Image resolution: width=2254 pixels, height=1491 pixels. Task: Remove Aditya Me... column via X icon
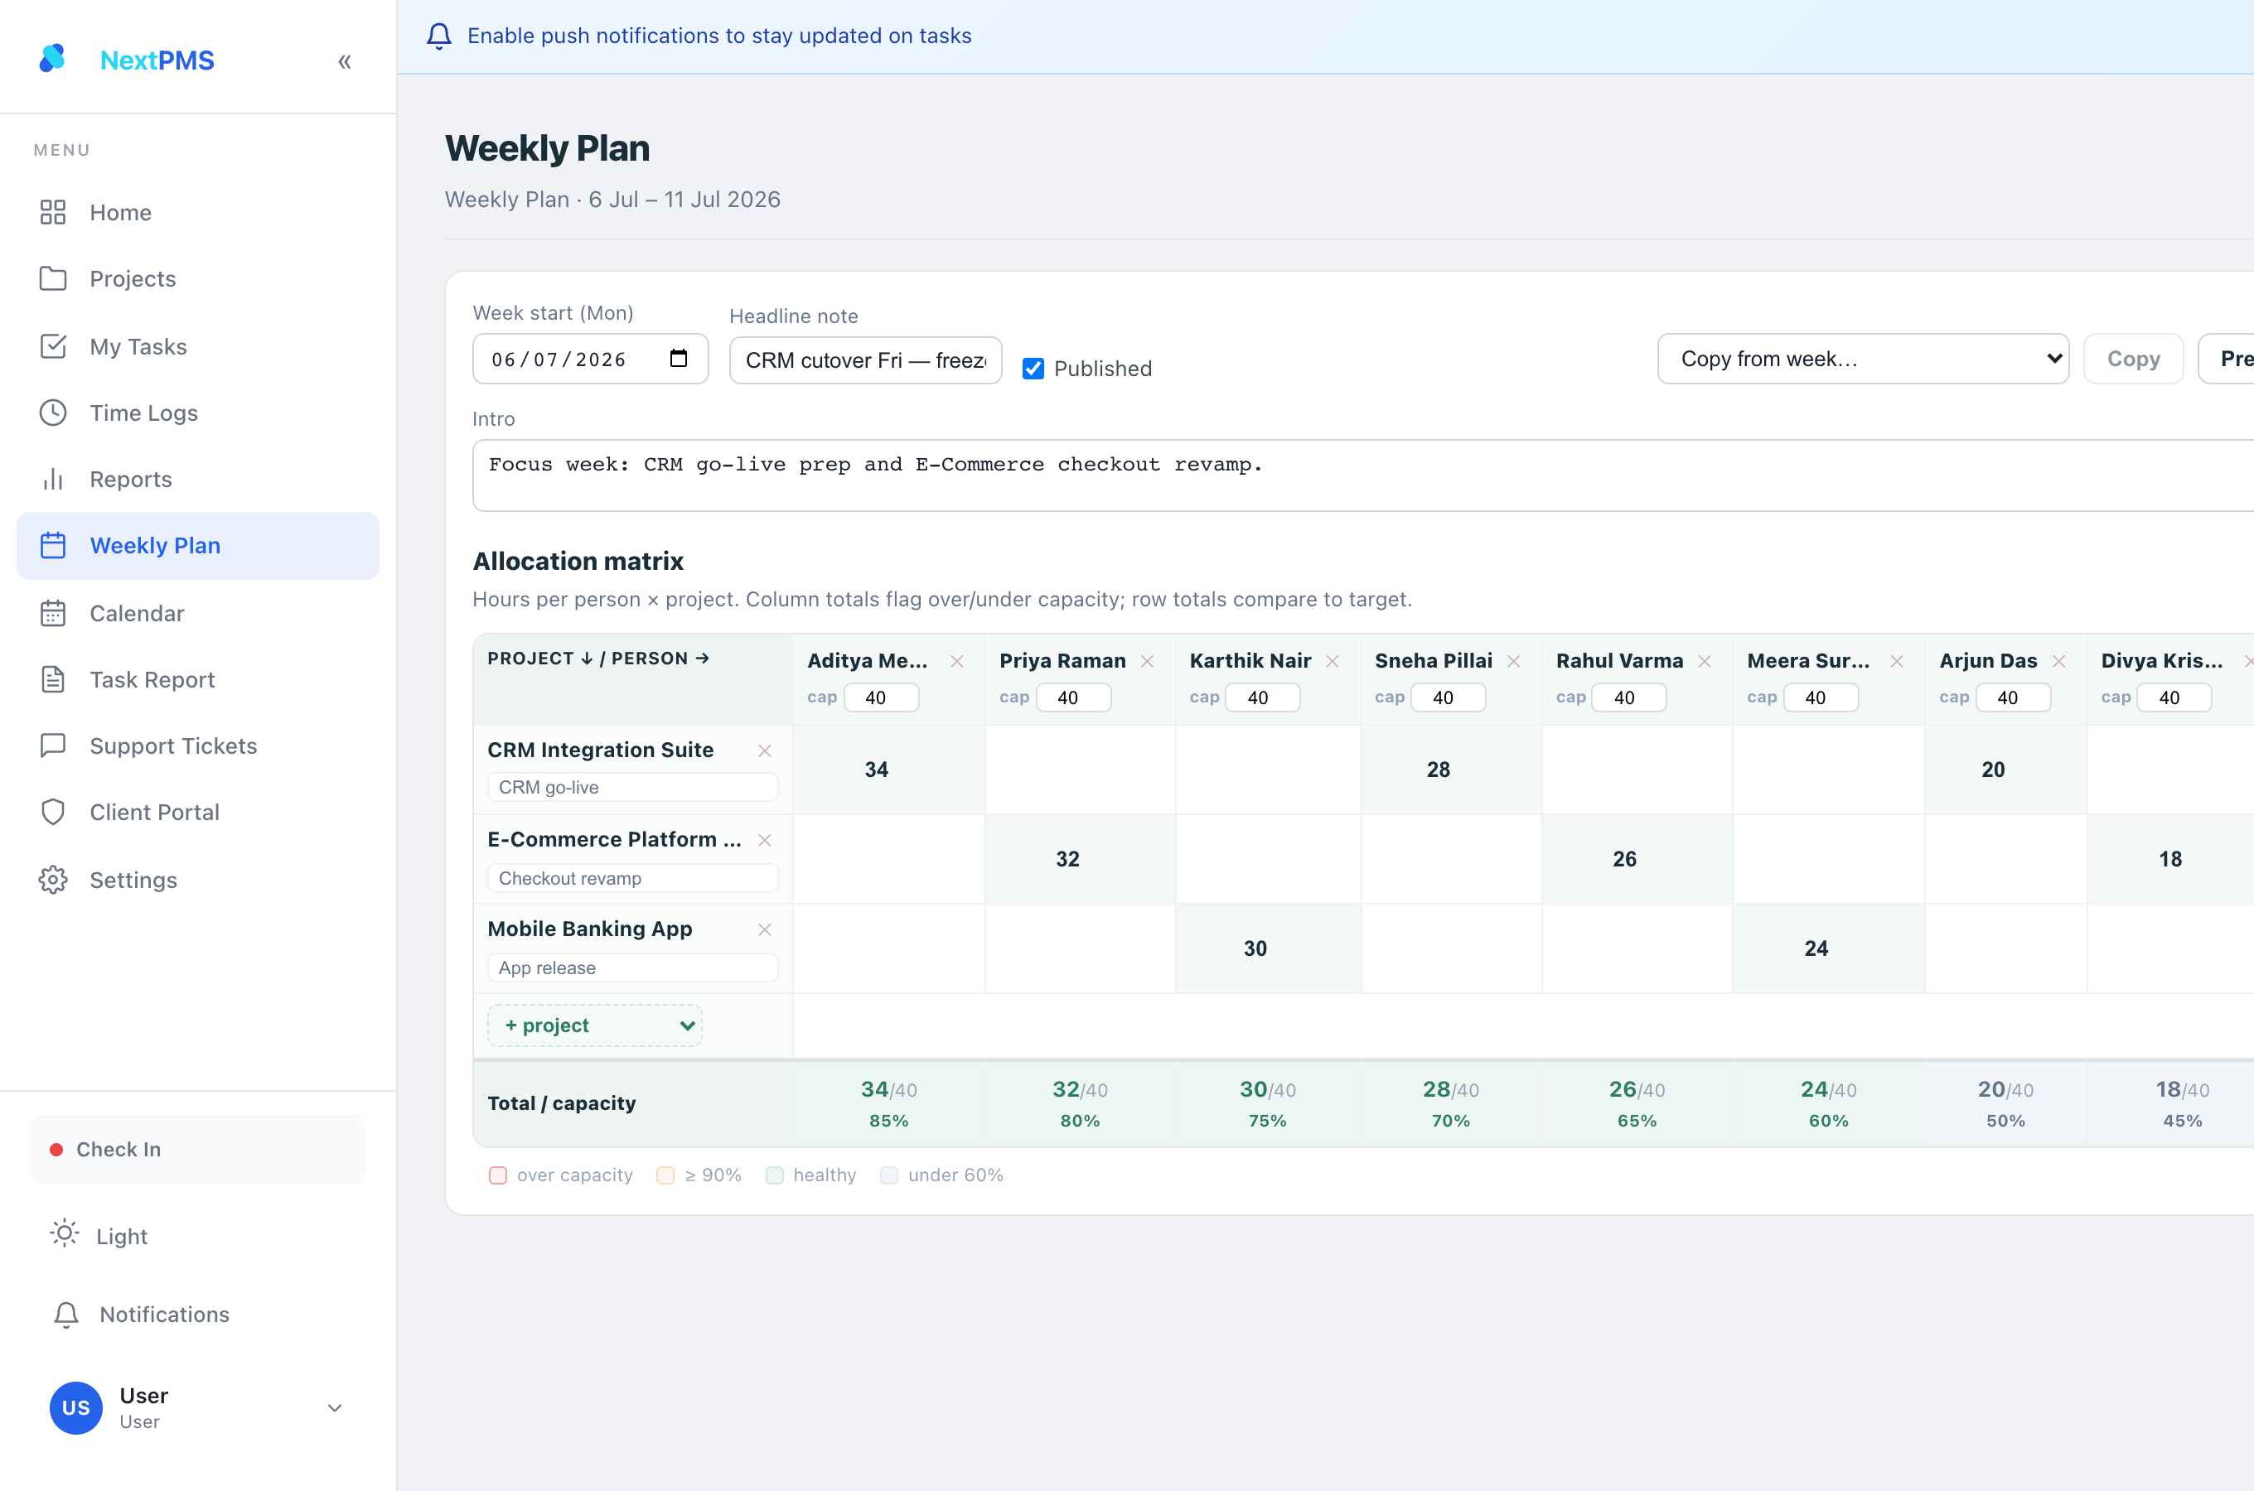957,661
